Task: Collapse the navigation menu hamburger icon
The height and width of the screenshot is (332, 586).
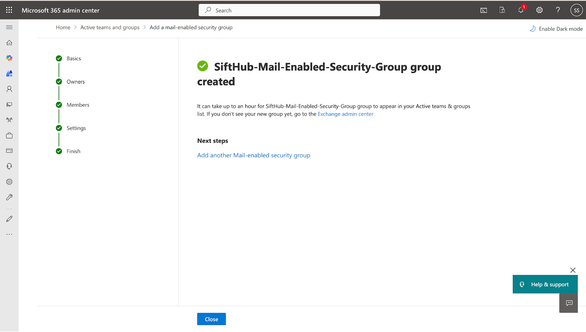Action: [9, 27]
